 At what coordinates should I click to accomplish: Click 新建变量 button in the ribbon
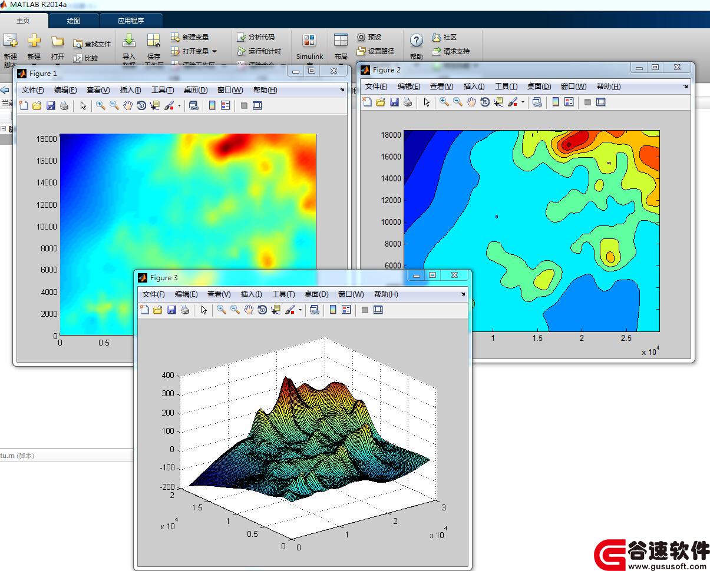pyautogui.click(x=190, y=37)
